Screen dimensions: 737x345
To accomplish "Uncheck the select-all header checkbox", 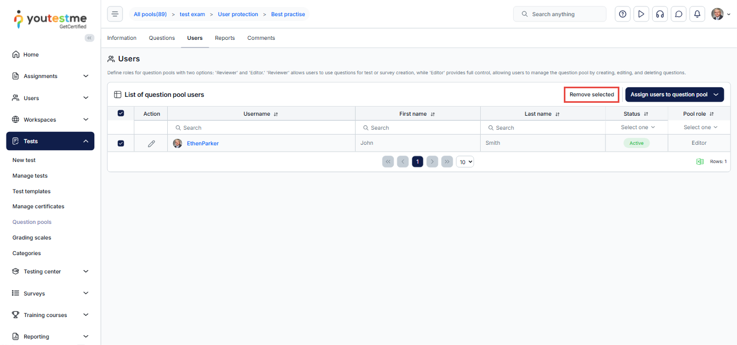I will (x=121, y=114).
